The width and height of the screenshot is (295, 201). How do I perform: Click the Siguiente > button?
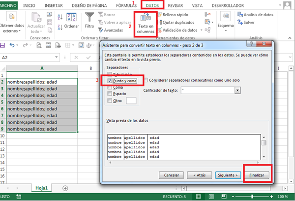click(227, 175)
